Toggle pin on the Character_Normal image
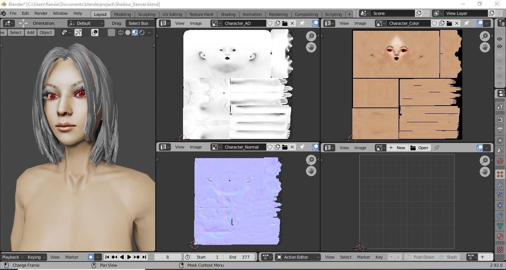This screenshot has width=506, height=270. point(302,147)
